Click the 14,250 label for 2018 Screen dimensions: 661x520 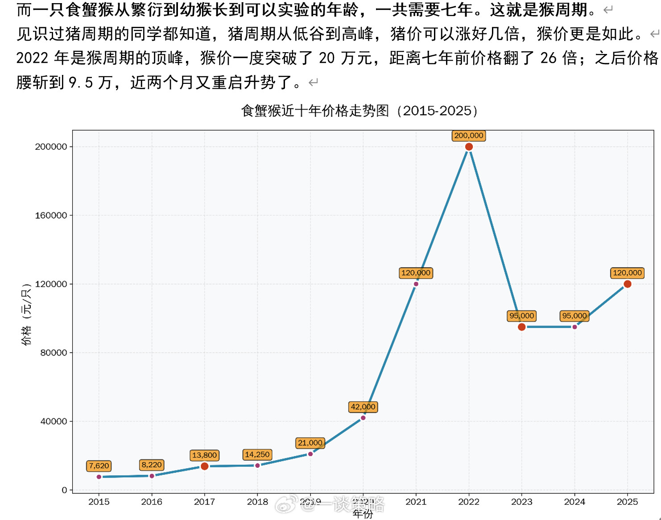tap(257, 454)
